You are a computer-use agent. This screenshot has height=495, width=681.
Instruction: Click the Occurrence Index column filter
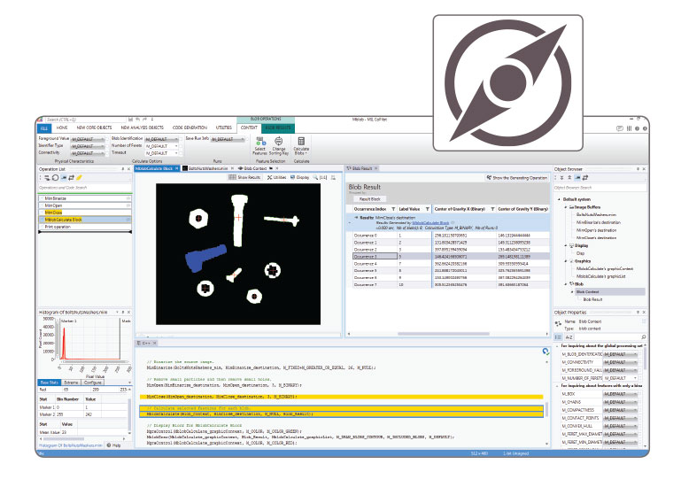pyautogui.click(x=393, y=209)
